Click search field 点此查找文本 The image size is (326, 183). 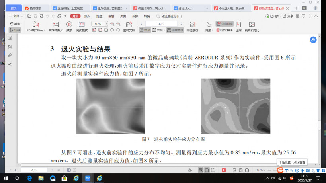(170, 16)
